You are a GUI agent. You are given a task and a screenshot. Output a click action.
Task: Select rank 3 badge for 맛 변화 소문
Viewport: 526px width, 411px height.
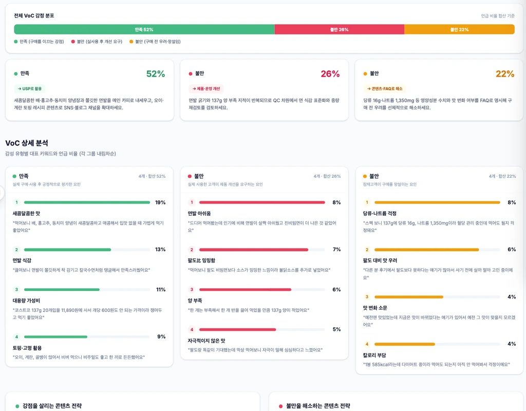pyautogui.click(x=367, y=297)
